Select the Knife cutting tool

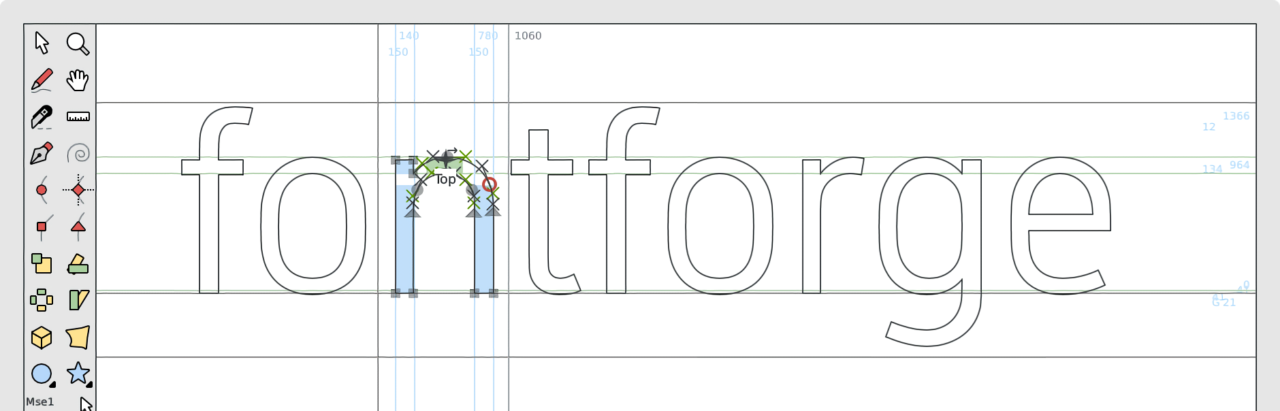42,117
